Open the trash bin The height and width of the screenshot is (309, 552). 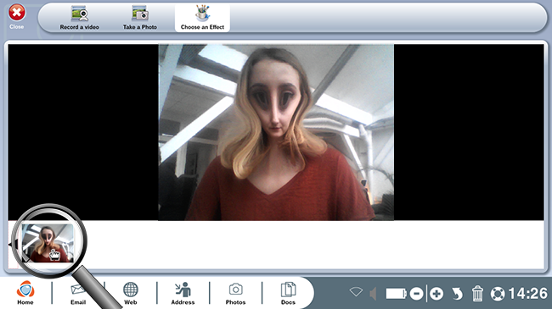[x=477, y=294]
